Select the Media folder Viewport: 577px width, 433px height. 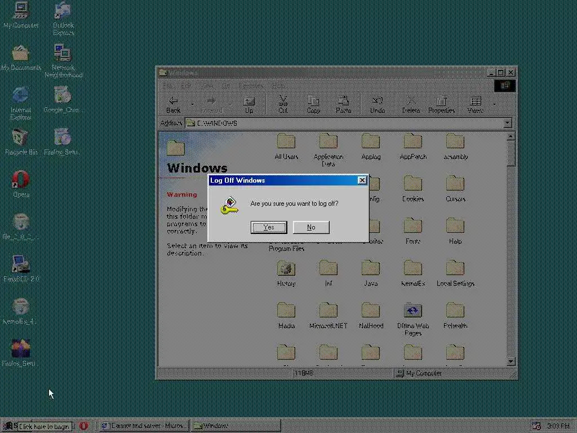286,316
